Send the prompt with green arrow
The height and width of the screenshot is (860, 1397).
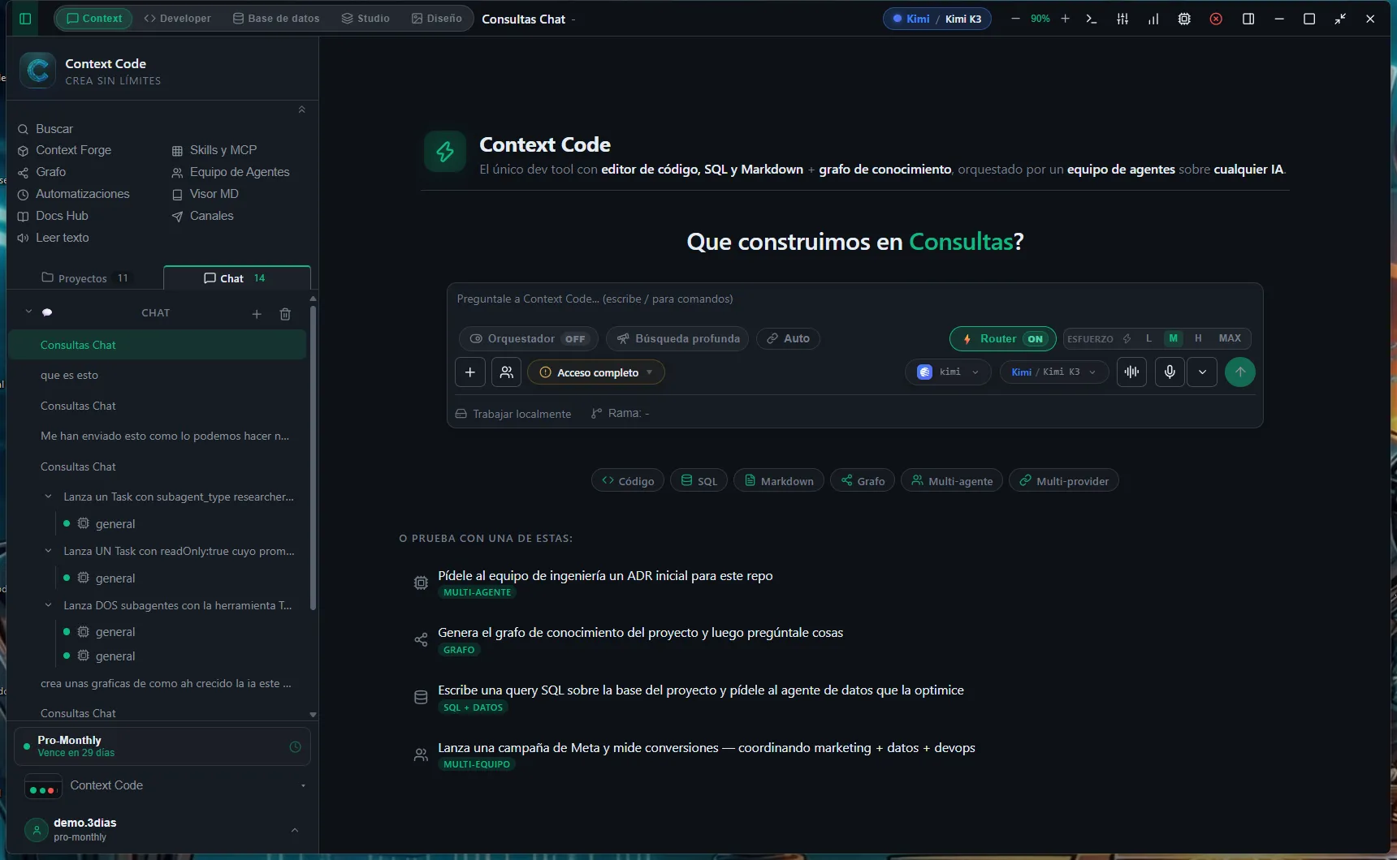[x=1240, y=372]
